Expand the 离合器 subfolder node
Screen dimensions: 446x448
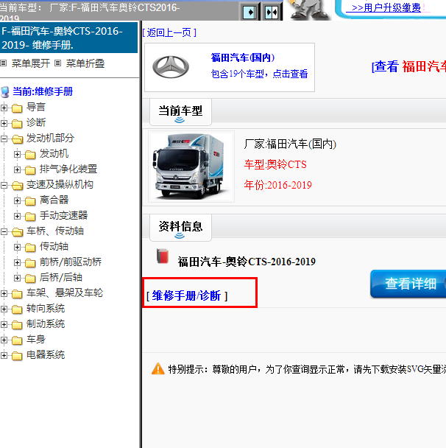(x=17, y=200)
